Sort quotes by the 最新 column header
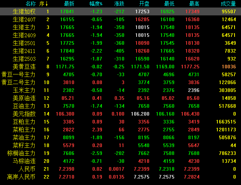 coord(69,4)
